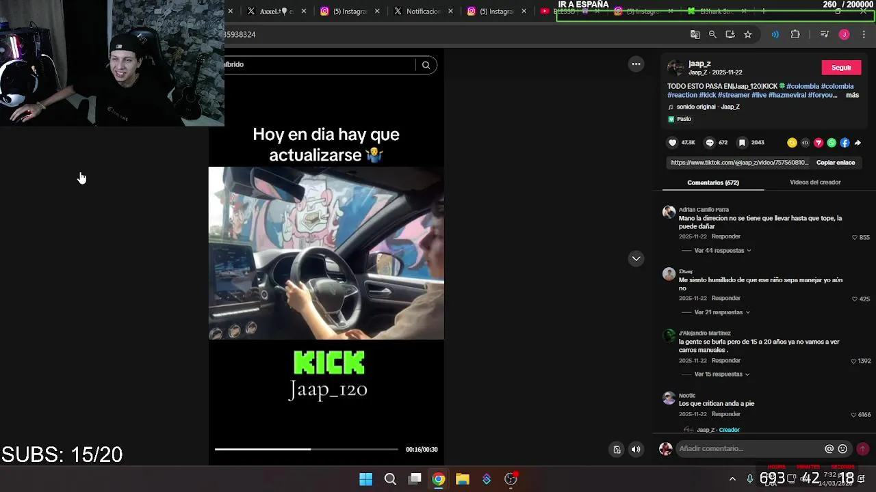
Task: Open the three-dots video options menu
Action: tap(636, 64)
